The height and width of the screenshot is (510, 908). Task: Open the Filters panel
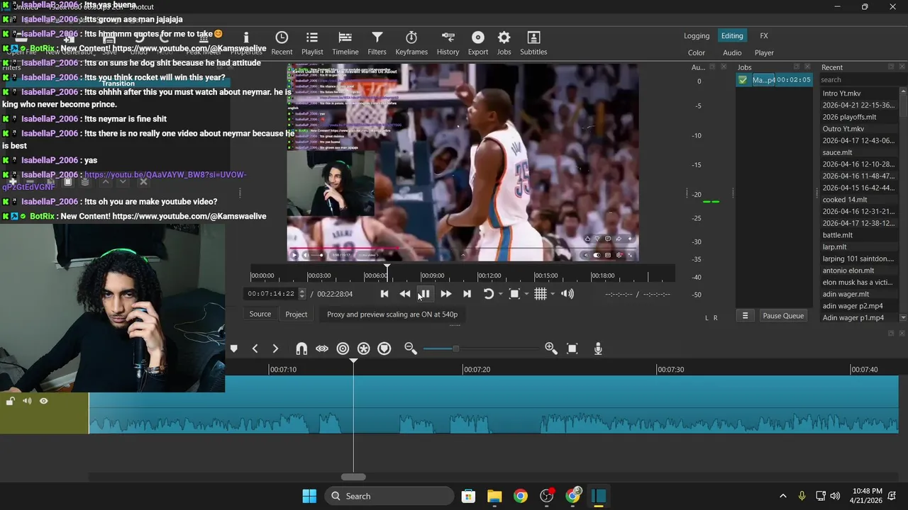tap(377, 42)
